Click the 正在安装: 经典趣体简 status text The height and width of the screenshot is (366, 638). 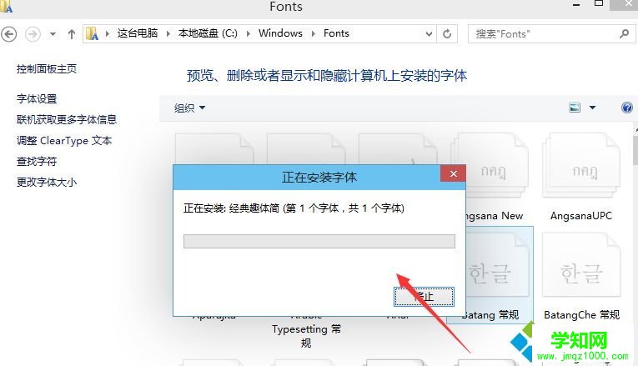(294, 208)
